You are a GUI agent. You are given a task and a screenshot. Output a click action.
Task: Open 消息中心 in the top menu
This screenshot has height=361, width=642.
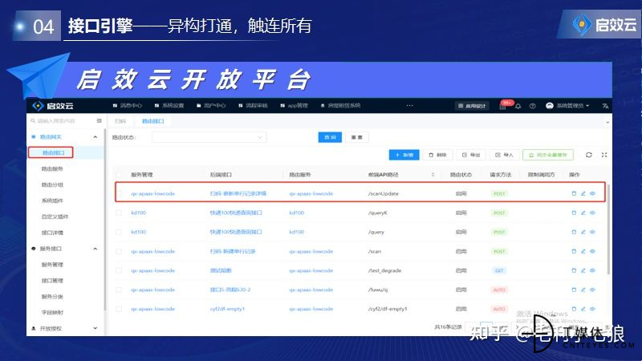pos(128,106)
